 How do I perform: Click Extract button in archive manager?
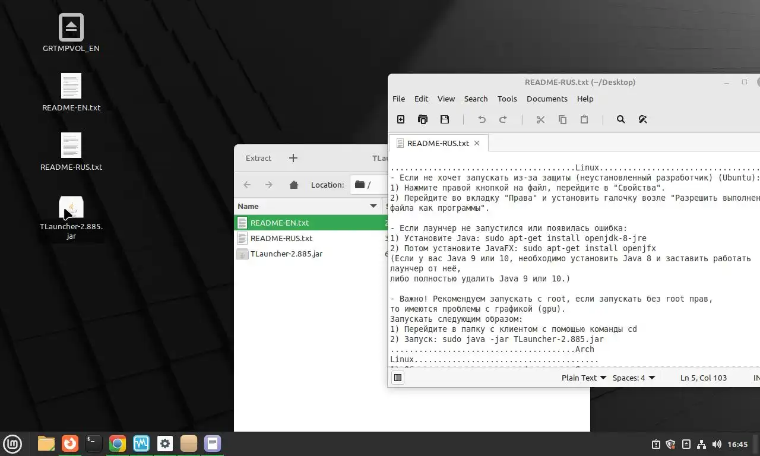(x=258, y=158)
